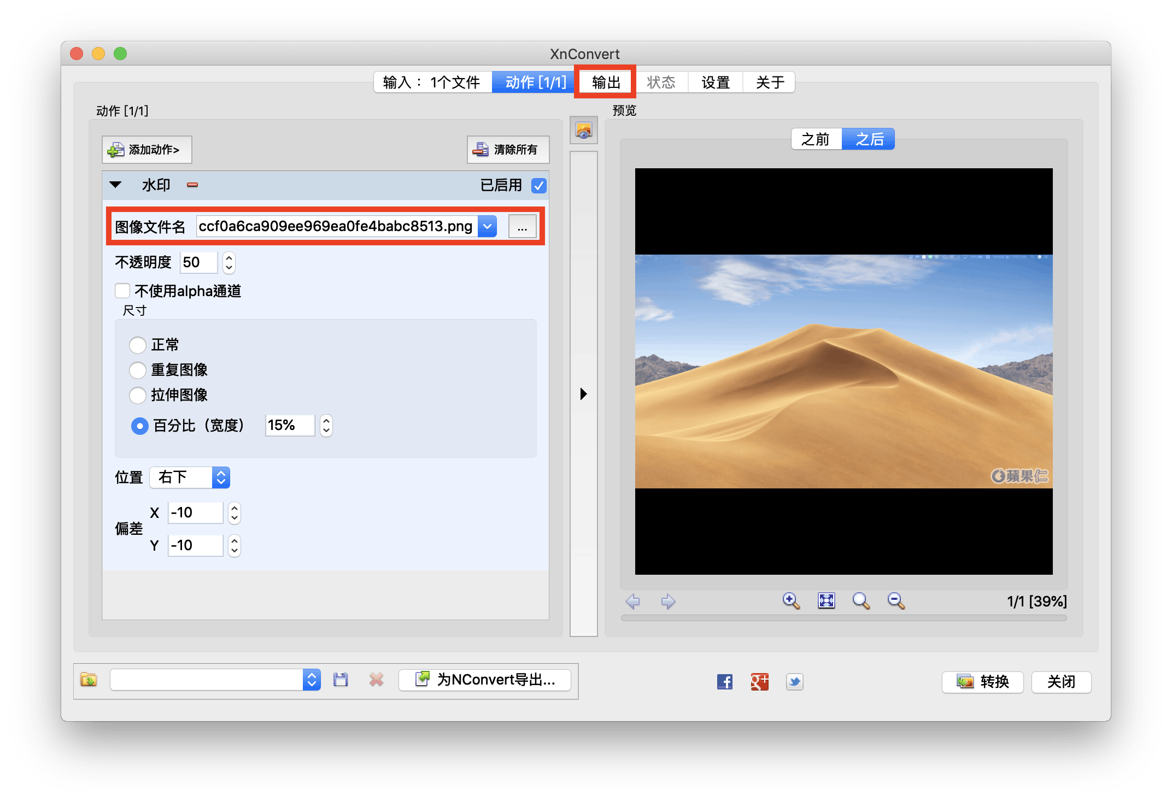Go to next preview image arrow

click(x=668, y=601)
